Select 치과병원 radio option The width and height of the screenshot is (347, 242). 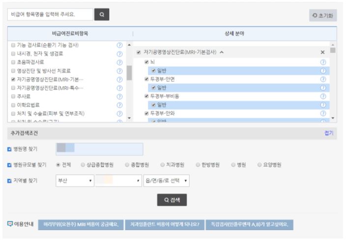pos(162,165)
